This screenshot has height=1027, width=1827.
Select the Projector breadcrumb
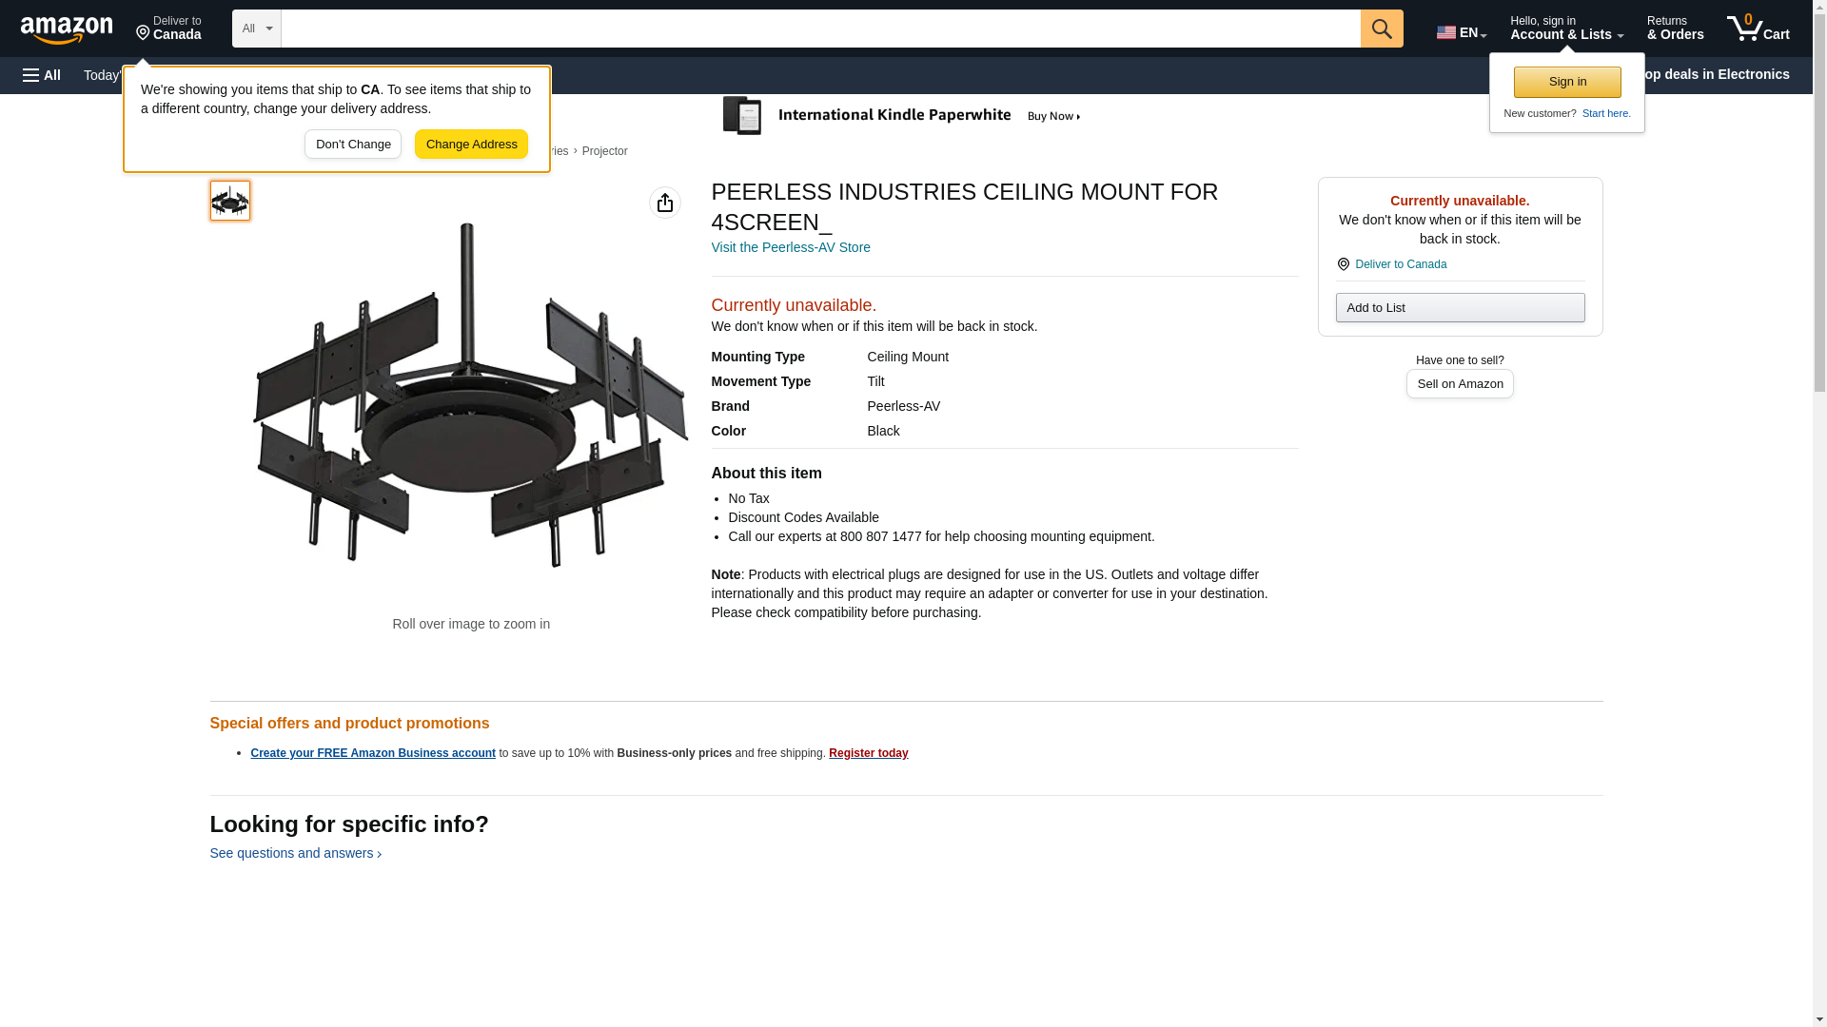pos(604,151)
